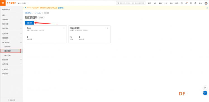Follow the 查看详情 link in the announcement
209x102 pixels.
click(x=61, y=8)
